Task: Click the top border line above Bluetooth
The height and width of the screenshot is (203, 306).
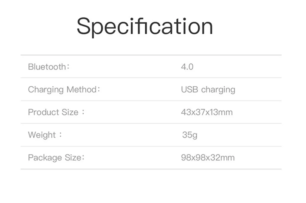Action: pyautogui.click(x=151, y=55)
